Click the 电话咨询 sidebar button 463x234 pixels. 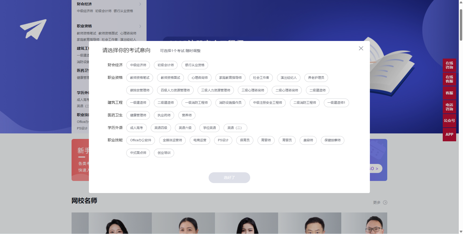pyautogui.click(x=449, y=107)
